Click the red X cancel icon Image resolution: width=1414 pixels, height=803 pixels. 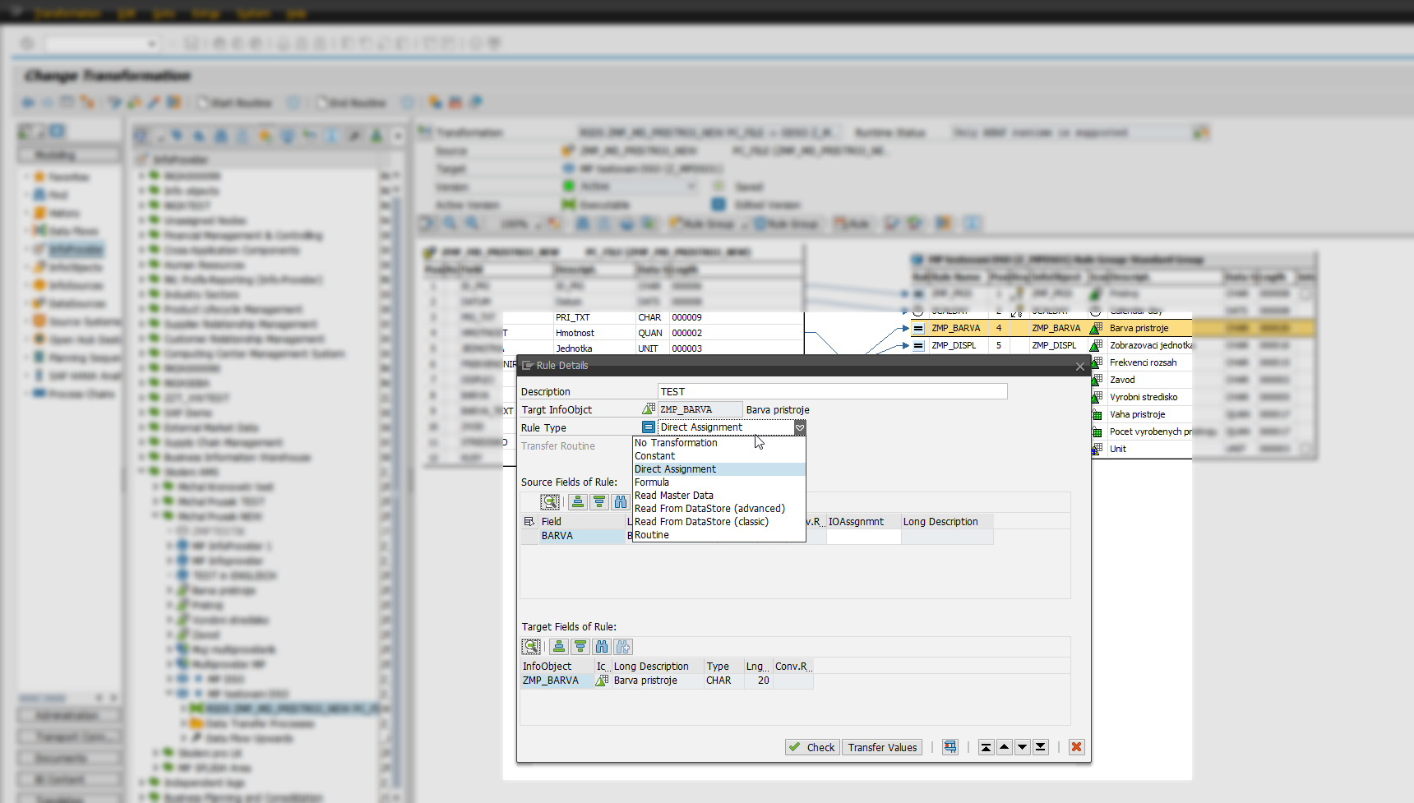tap(1076, 747)
